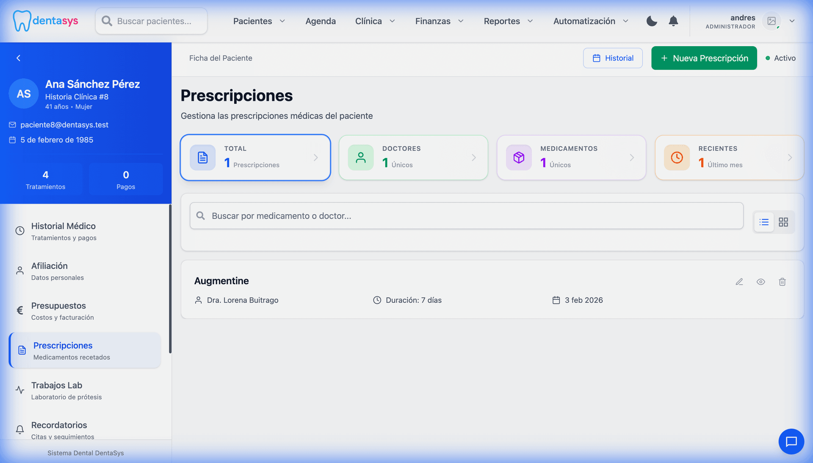The image size is (813, 463).
Task: Open dark mode with the moon icon
Action: pyautogui.click(x=652, y=21)
